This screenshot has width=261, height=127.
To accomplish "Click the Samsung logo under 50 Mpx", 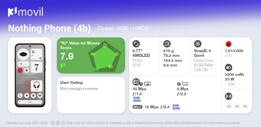I will point(137,99).
